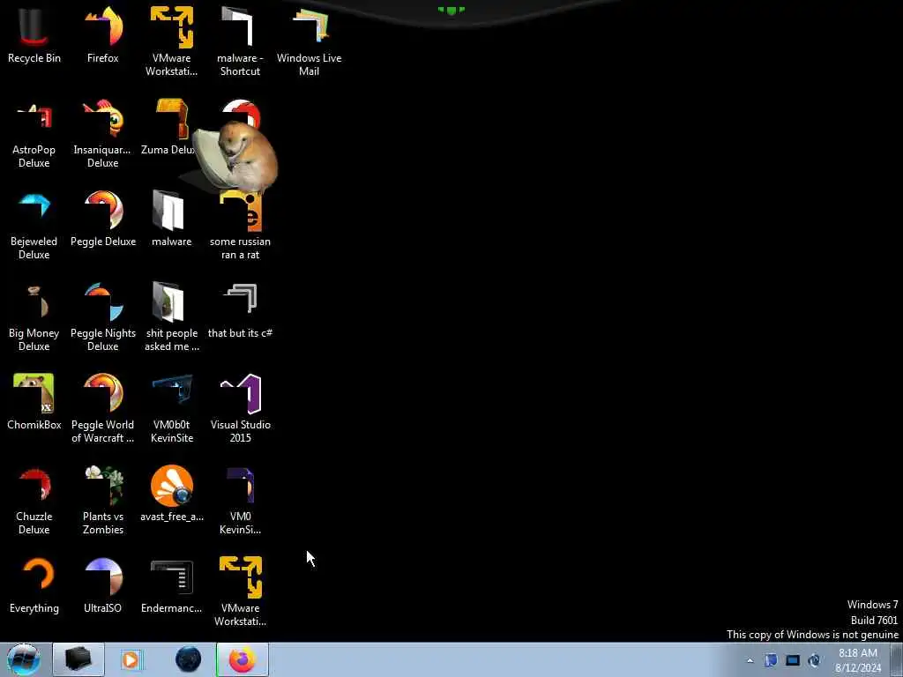Open the malware folder icon

(171, 219)
